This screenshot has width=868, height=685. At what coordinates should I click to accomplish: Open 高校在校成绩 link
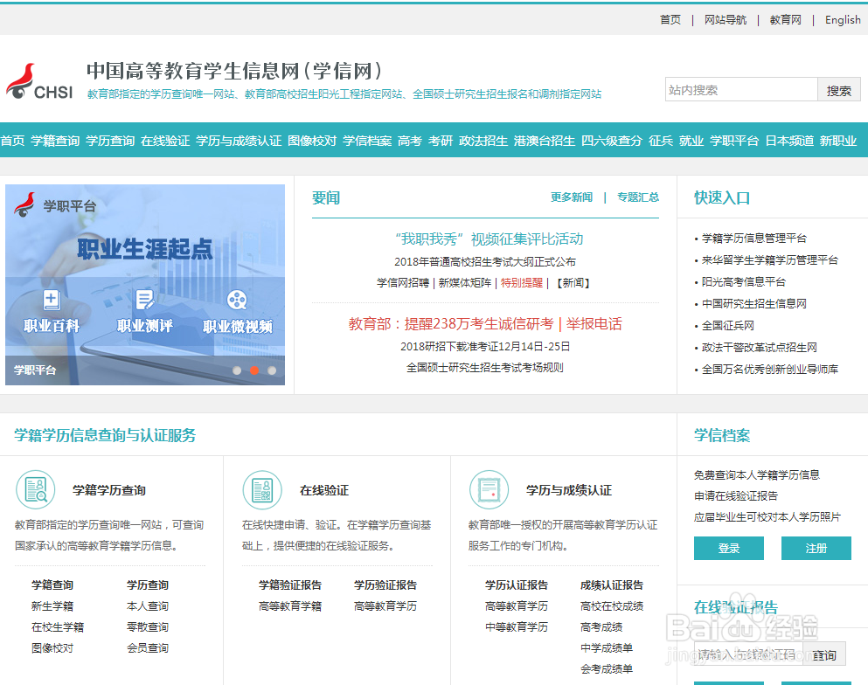(x=612, y=605)
